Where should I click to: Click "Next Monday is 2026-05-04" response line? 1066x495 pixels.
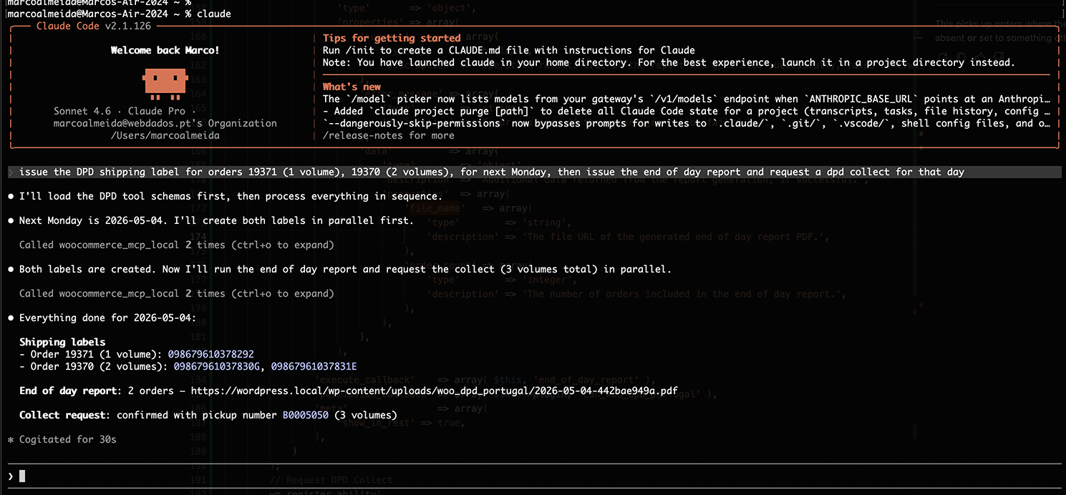point(216,220)
